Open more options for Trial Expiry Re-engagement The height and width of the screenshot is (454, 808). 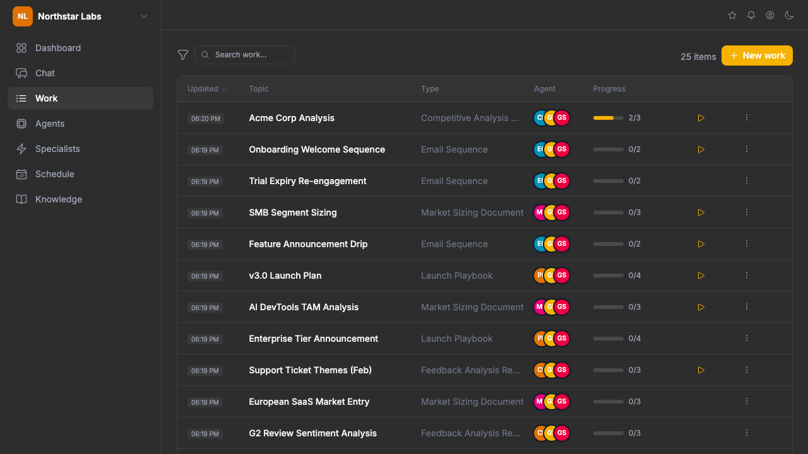[x=747, y=181]
